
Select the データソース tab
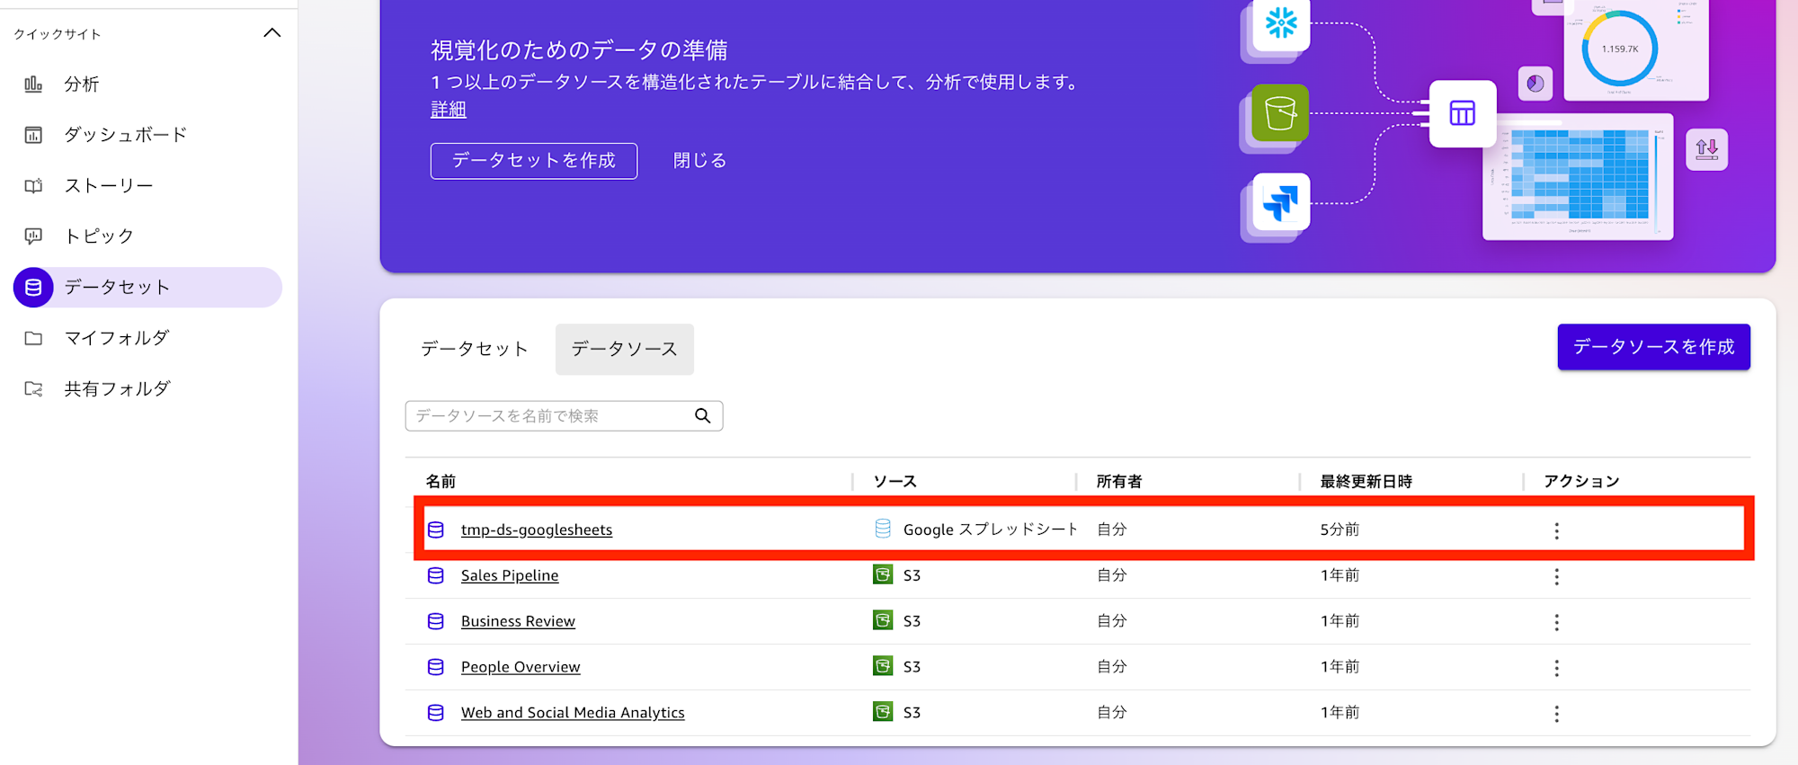(x=625, y=349)
